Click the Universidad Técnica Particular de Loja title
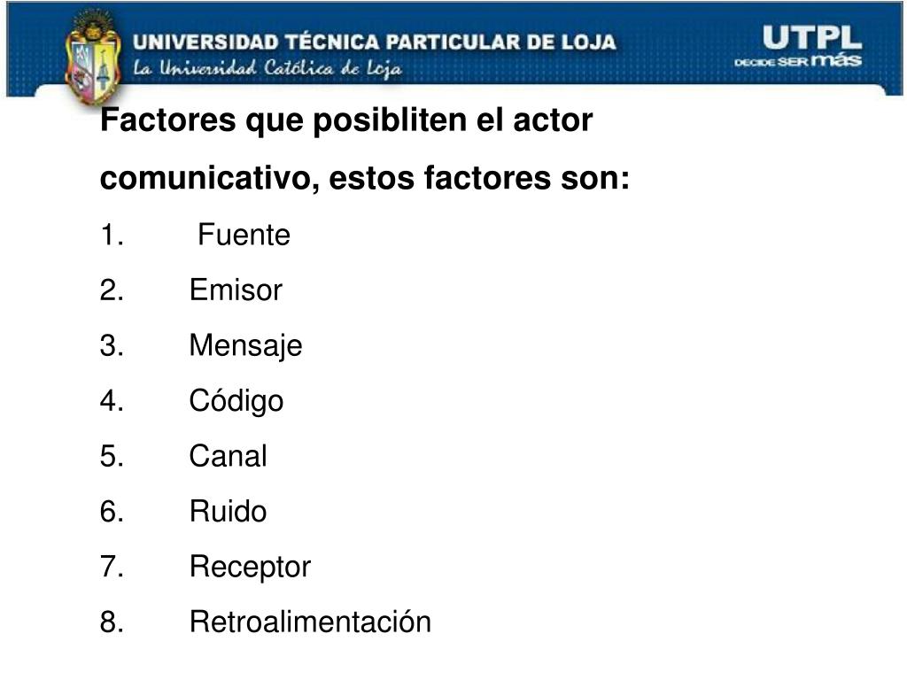Screen dimensions: 907x680 [375, 42]
